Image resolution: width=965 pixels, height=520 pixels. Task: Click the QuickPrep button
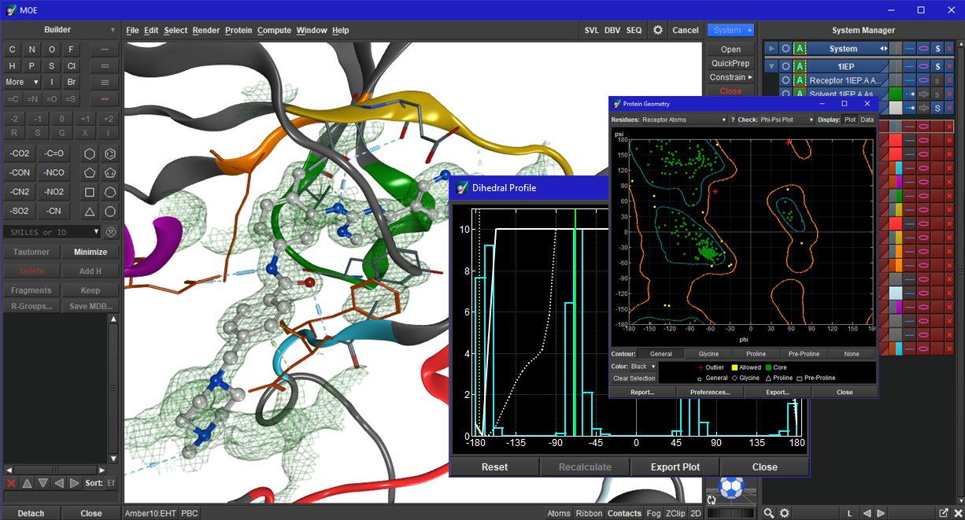coord(730,63)
